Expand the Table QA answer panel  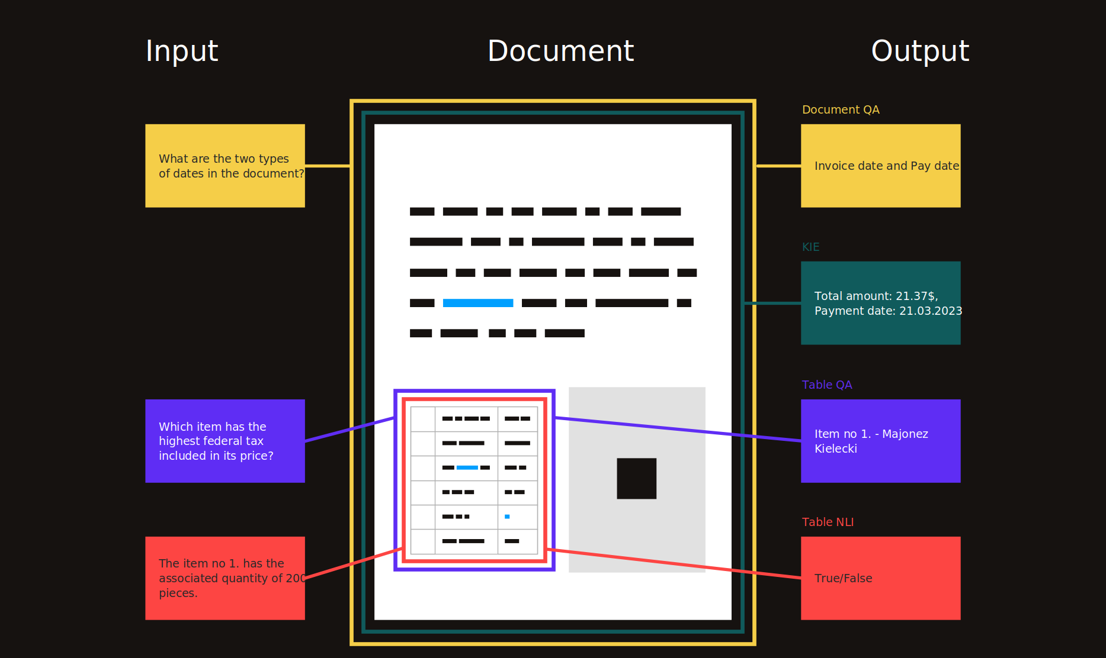880,441
